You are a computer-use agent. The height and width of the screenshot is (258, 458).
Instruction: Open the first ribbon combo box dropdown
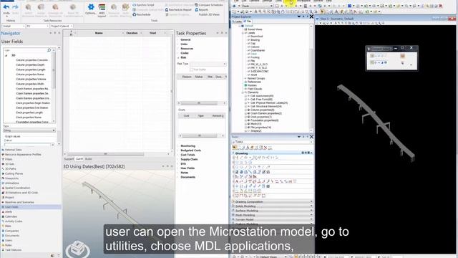14,26
